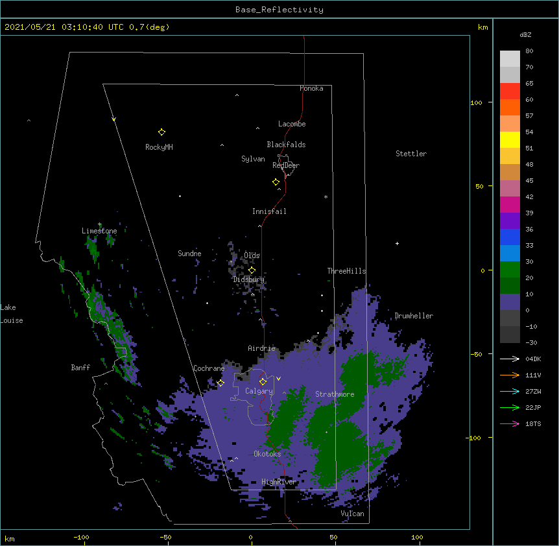Click the magenta 39 dBZ color swatch
The height and width of the screenshot is (546, 559).
click(510, 204)
